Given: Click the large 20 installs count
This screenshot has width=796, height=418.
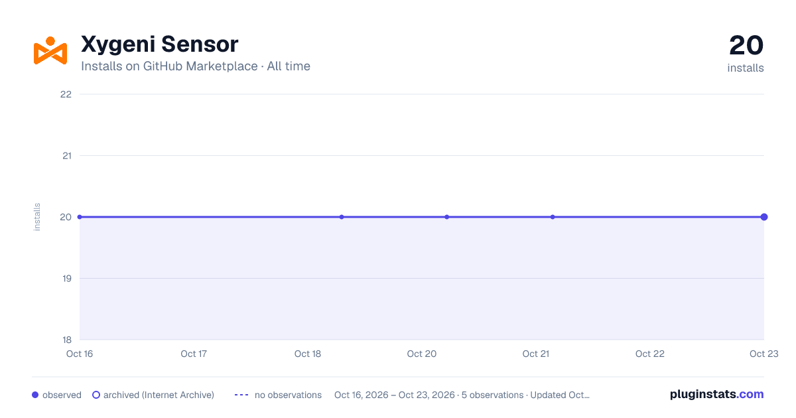Looking at the screenshot, I should [x=746, y=45].
